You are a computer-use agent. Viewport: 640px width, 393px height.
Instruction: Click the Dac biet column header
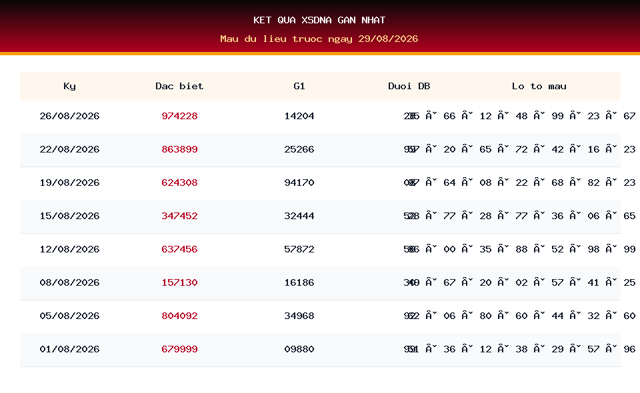click(179, 86)
